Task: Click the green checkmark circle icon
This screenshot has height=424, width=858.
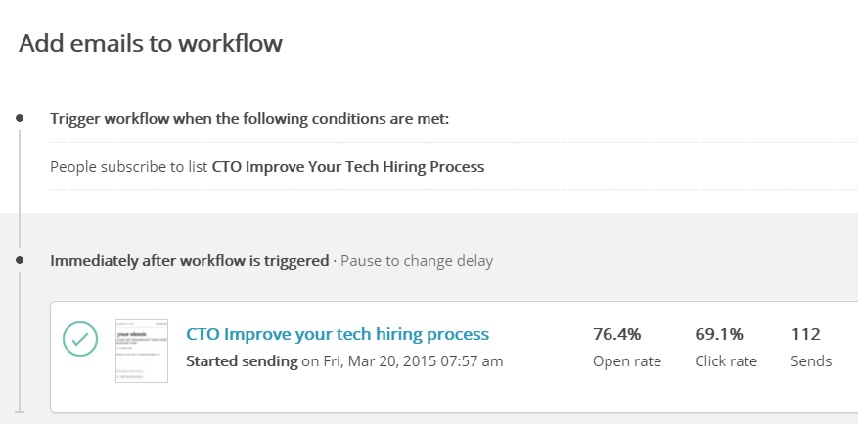Action: (80, 339)
